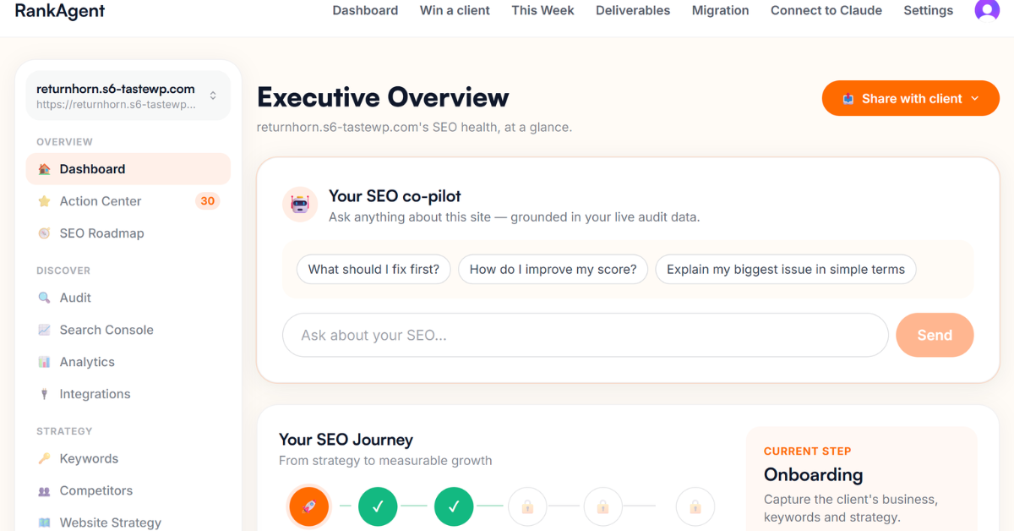This screenshot has width=1014, height=531.
Task: Click the Analytics bar chart icon
Action: [44, 362]
